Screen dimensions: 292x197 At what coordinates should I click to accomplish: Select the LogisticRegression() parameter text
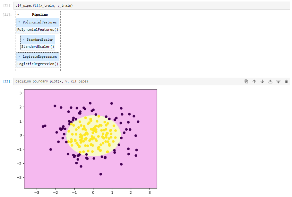pyautogui.click(x=38, y=64)
